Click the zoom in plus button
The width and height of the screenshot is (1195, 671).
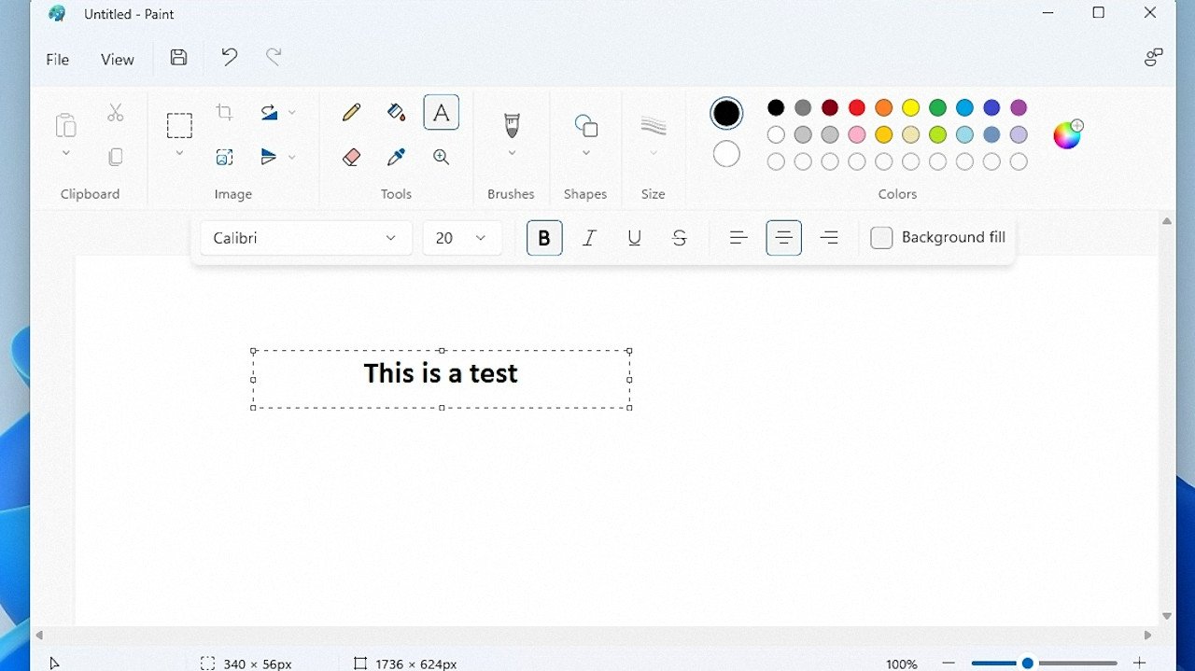pos(1139,663)
